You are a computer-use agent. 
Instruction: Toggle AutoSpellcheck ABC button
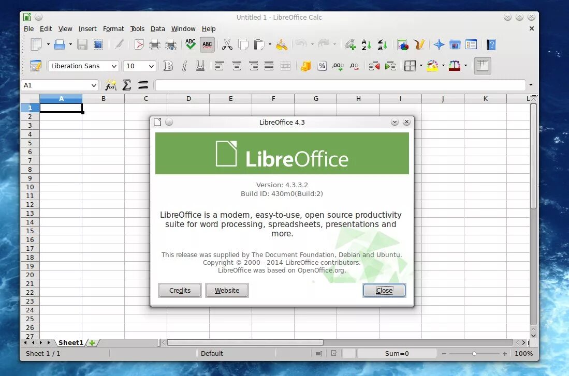[x=207, y=44]
